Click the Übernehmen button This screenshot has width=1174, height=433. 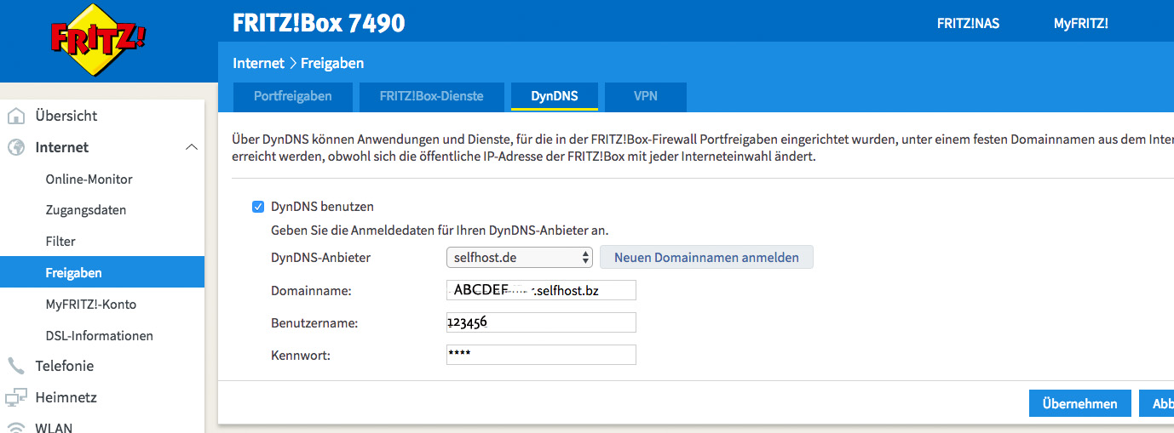(1079, 404)
